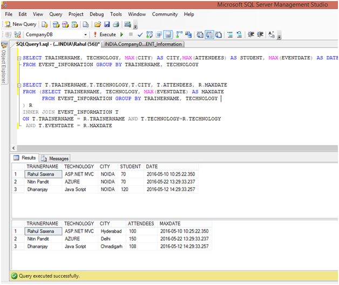Click the Specify Values for Template Parameters icon
339x285 pixels.
[x=271, y=34]
